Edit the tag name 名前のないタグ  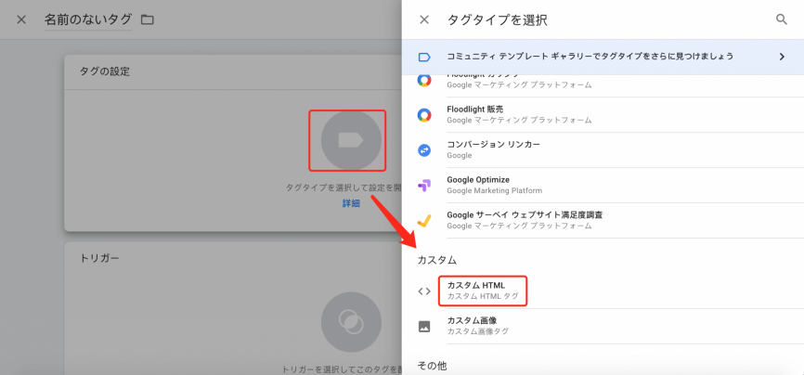coord(87,20)
